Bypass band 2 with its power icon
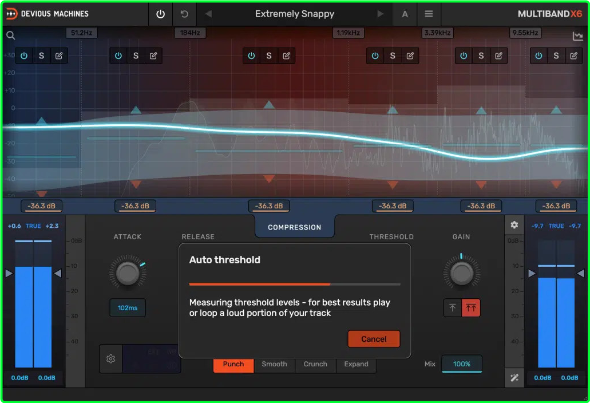590x403 pixels. tap(118, 56)
